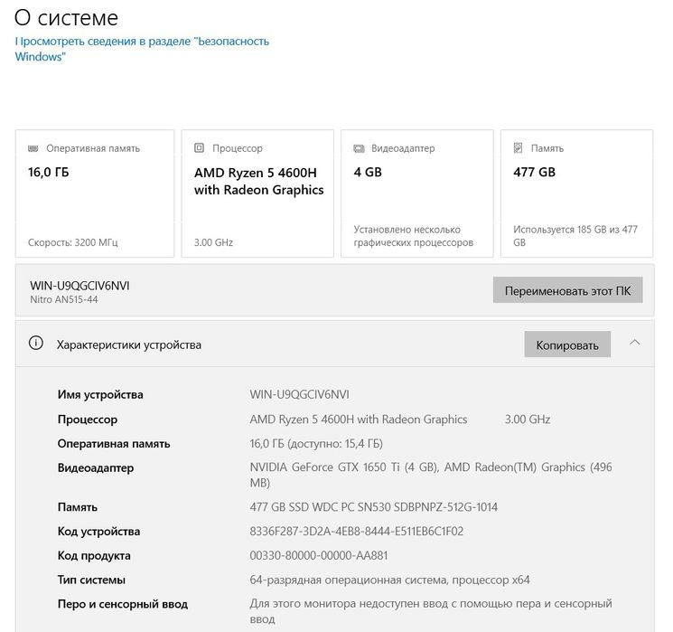Select the 477 GB value in storage card

(534, 173)
